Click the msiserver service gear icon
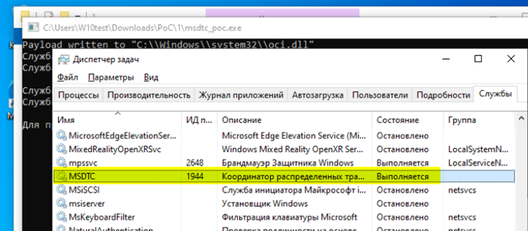The height and width of the screenshot is (231, 528). [x=62, y=204]
